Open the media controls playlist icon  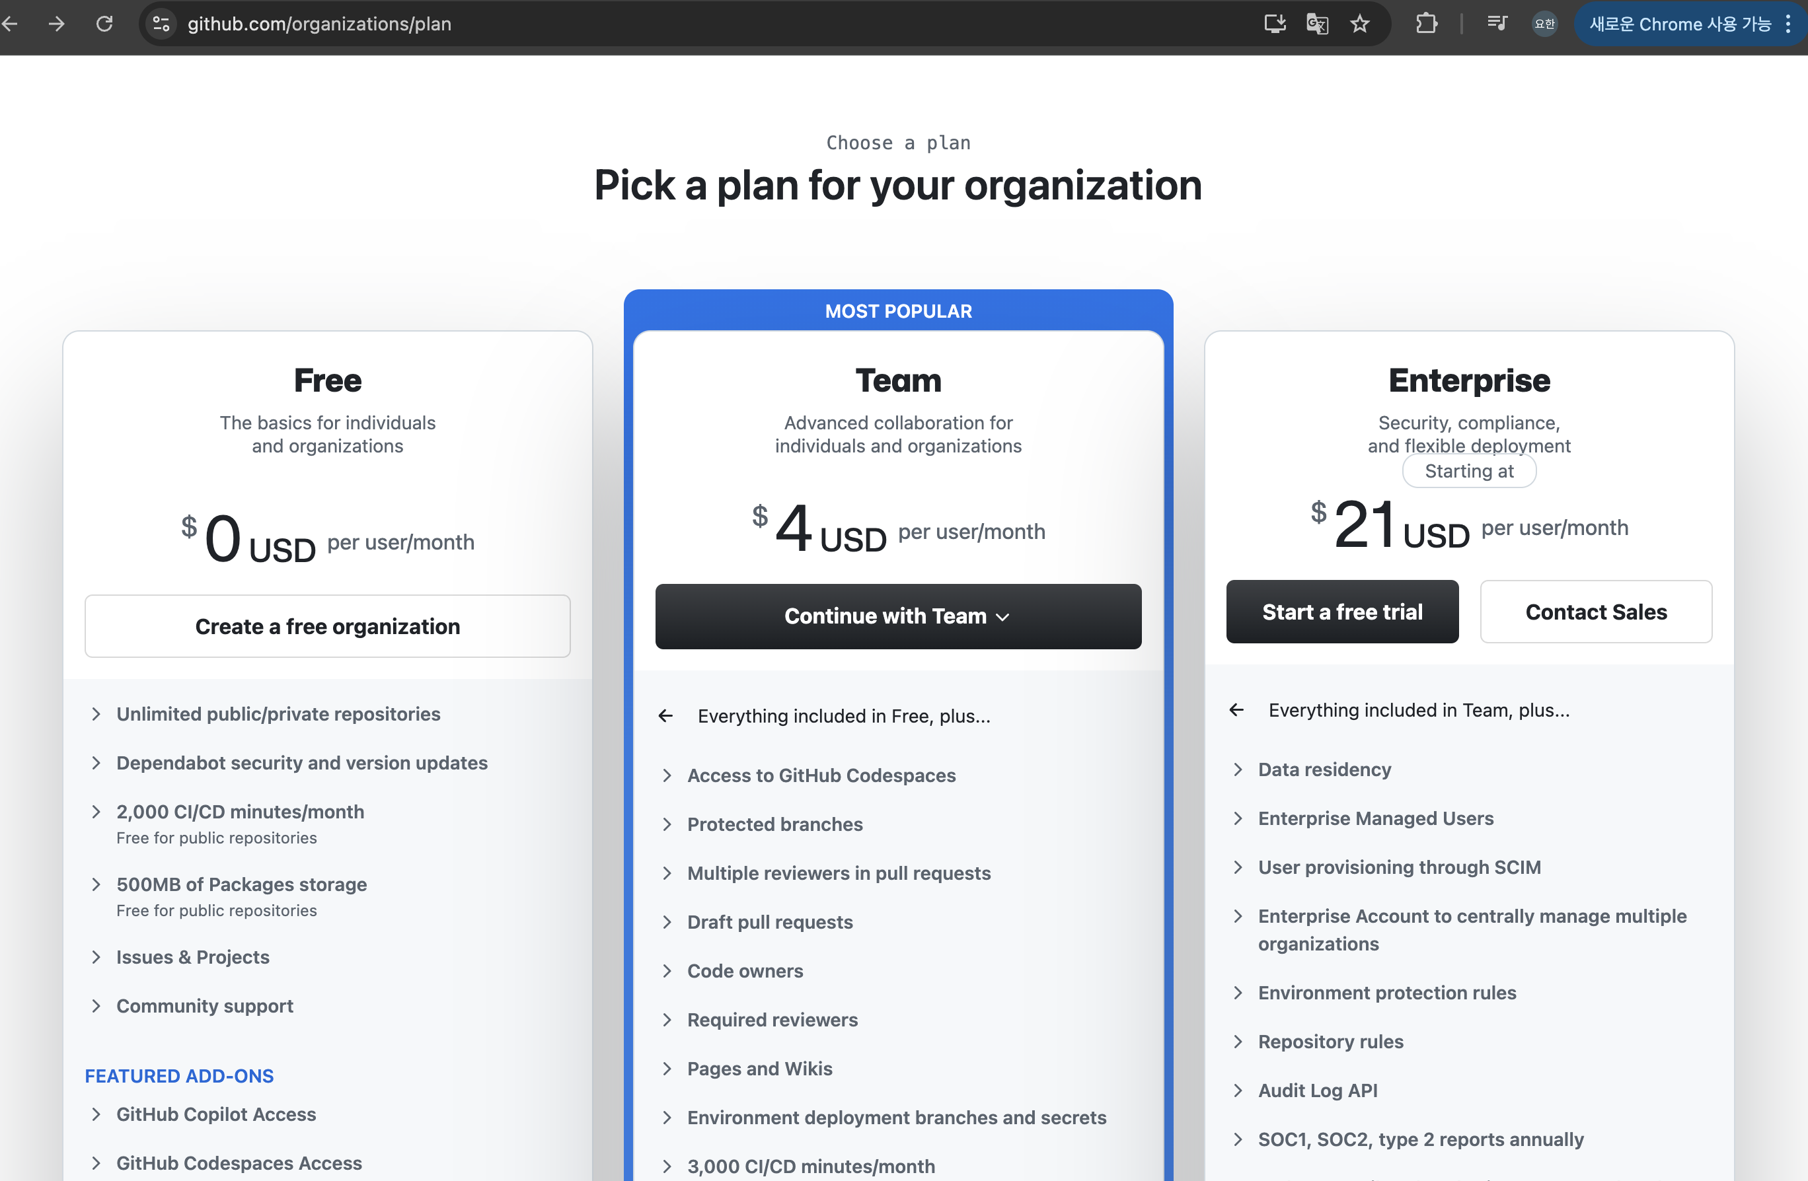tap(1497, 24)
